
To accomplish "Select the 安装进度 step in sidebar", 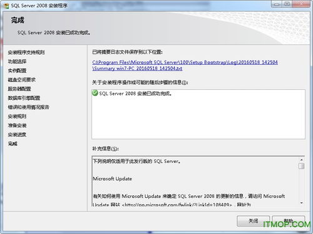I will (x=17, y=135).
